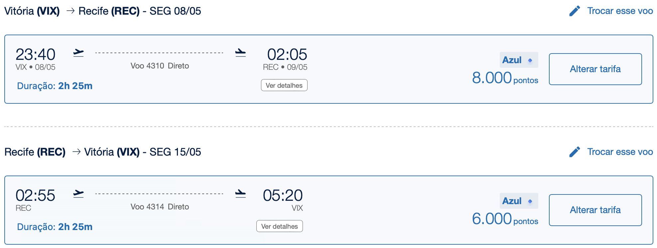Click the Voo 4310 Direto label
Image resolution: width=657 pixels, height=248 pixels.
160,66
